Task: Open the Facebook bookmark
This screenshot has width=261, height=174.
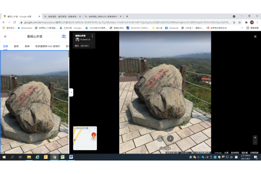Action: coord(172,28)
